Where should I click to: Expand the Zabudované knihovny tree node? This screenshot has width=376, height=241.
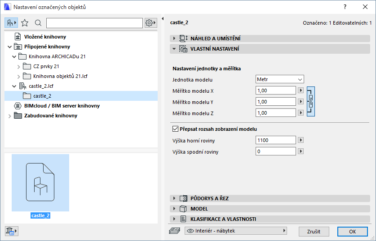tap(9, 116)
